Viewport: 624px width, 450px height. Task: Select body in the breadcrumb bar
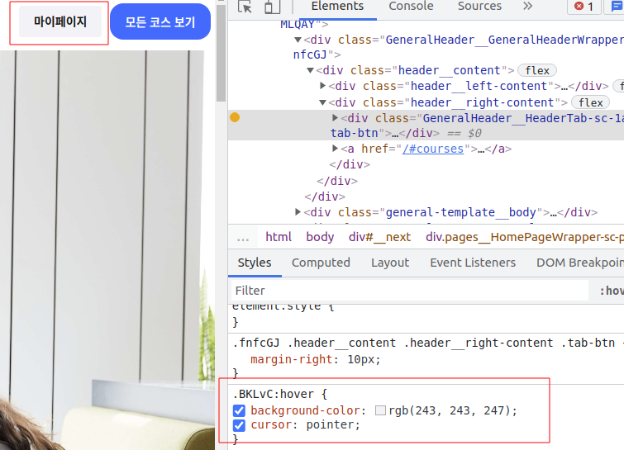pos(320,237)
